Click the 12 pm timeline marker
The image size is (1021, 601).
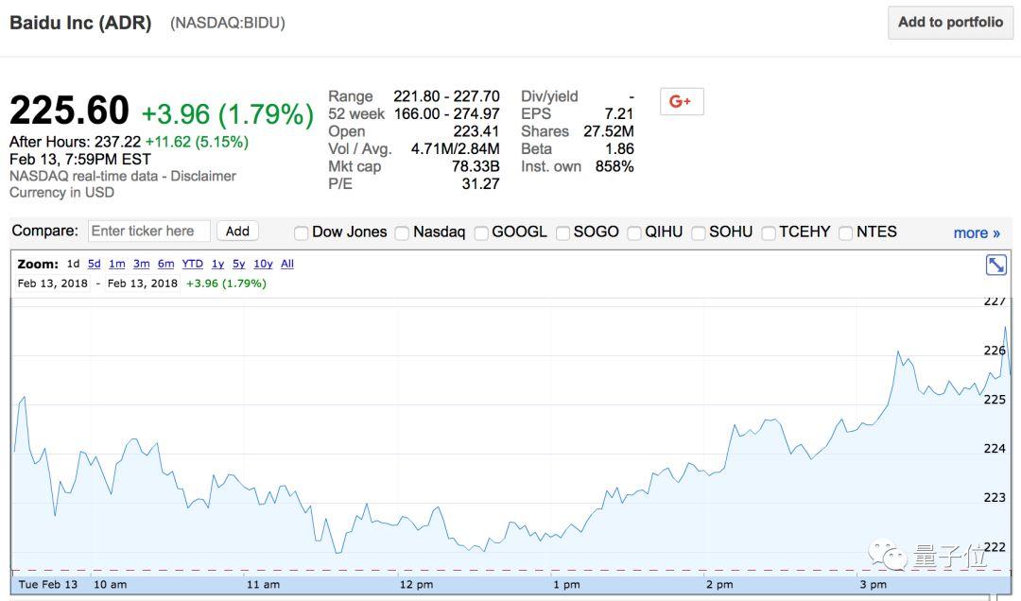(x=416, y=585)
